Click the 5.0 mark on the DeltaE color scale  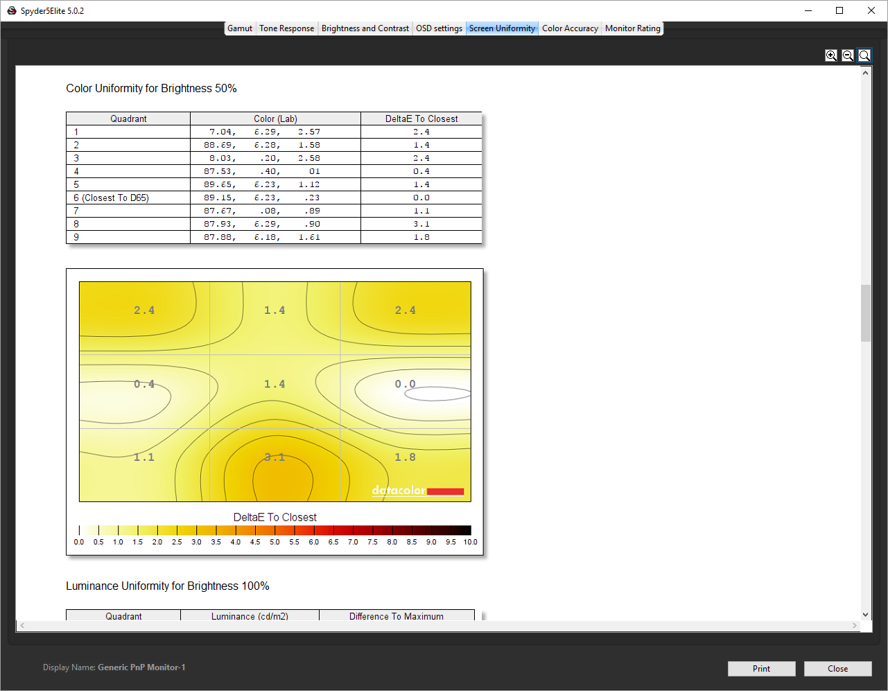click(275, 542)
